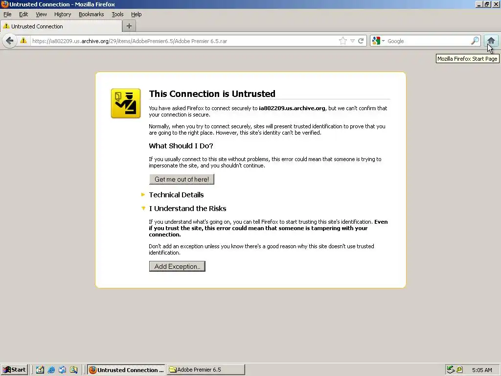501x376 pixels.
Task: Open the History menu
Action: click(x=63, y=14)
